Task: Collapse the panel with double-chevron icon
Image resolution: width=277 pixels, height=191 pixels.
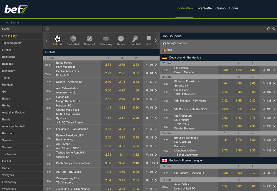Action: coord(274,29)
